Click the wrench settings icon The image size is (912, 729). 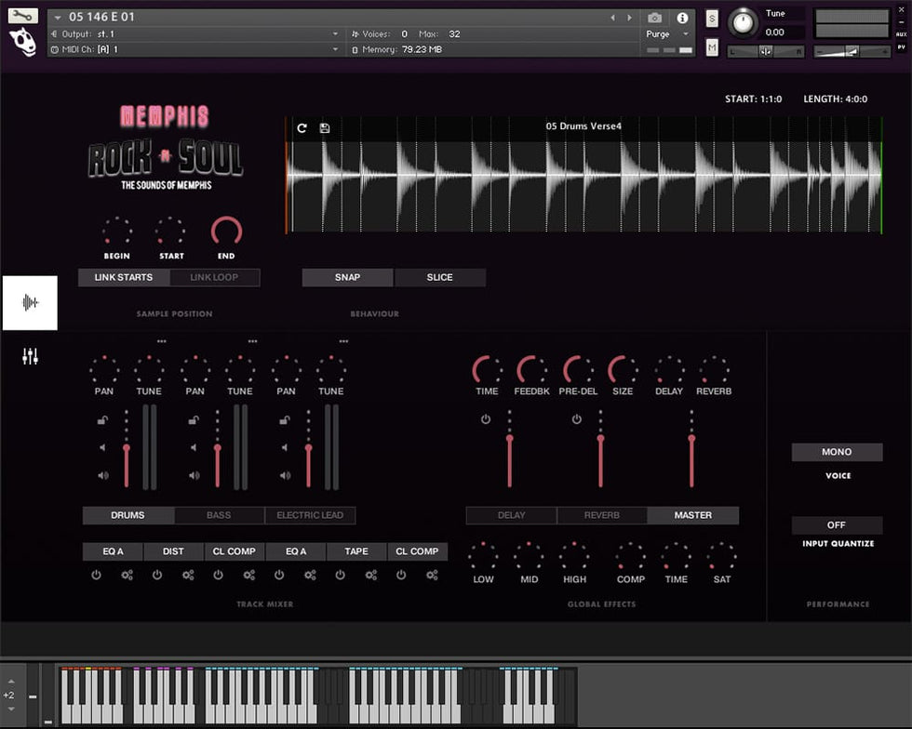pyautogui.click(x=22, y=16)
